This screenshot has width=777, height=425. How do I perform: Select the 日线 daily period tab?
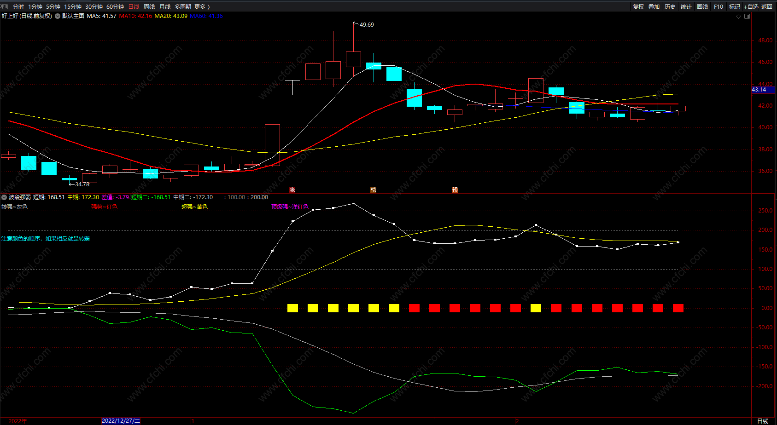coord(134,7)
